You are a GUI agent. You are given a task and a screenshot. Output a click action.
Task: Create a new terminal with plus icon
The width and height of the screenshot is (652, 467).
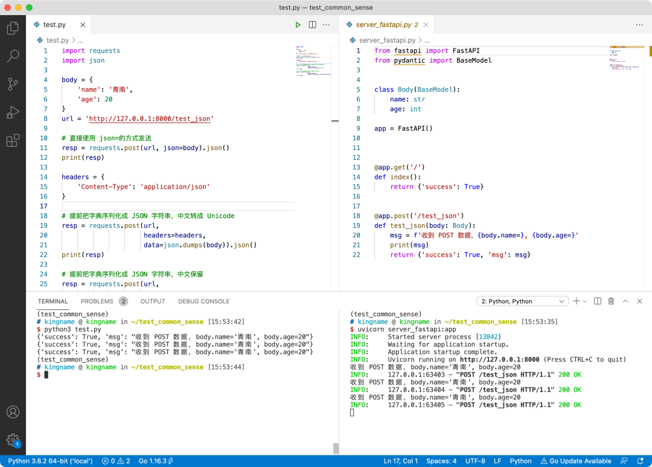577,301
